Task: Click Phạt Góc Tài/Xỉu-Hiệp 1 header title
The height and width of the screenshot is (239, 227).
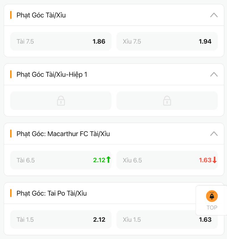Action: [52, 75]
